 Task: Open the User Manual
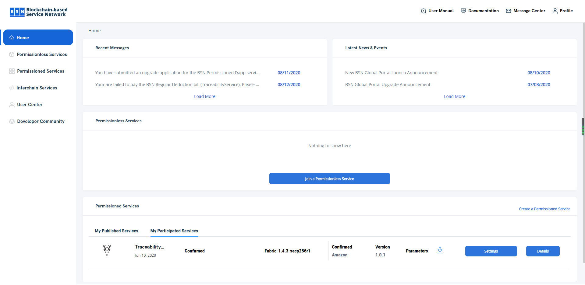point(437,11)
